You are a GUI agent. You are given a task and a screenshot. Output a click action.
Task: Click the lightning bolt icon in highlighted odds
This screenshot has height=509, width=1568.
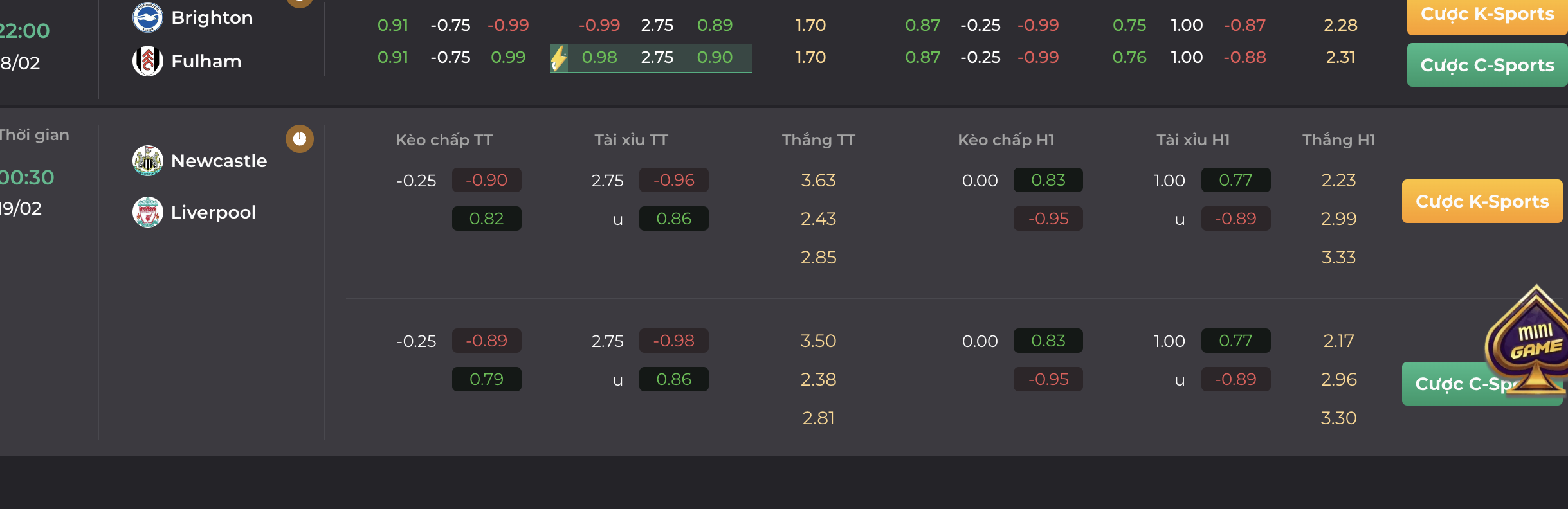point(559,58)
